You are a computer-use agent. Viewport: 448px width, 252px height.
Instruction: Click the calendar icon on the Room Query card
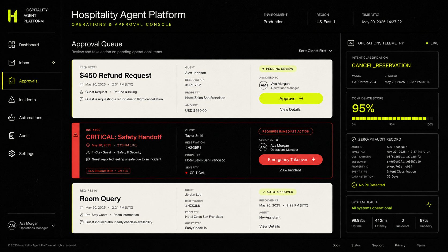(x=82, y=208)
